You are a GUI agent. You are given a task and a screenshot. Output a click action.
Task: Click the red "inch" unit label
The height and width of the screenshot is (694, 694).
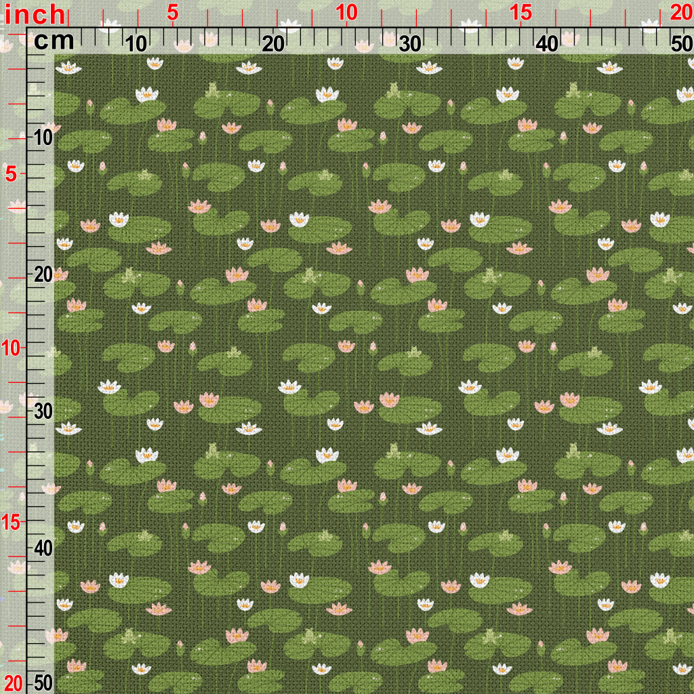click(35, 14)
